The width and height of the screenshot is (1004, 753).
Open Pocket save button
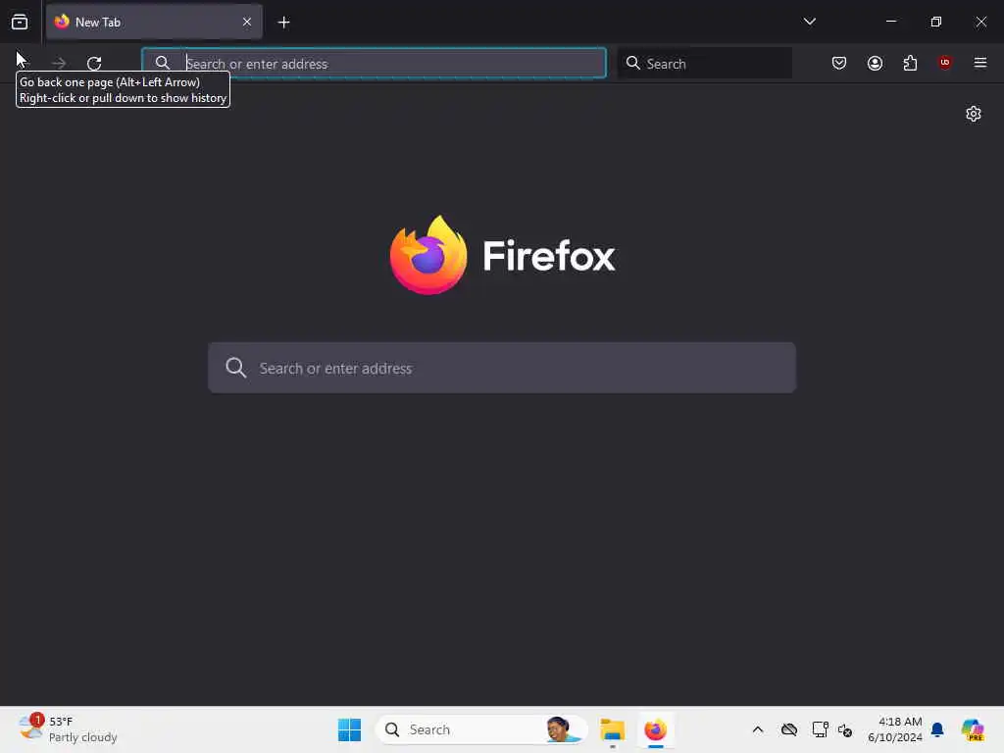pos(839,63)
